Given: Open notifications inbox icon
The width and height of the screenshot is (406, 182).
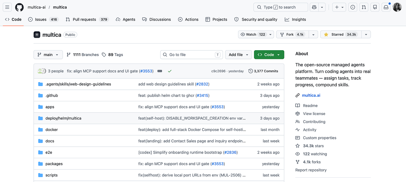Looking at the screenshot, I should click(x=386, y=7).
